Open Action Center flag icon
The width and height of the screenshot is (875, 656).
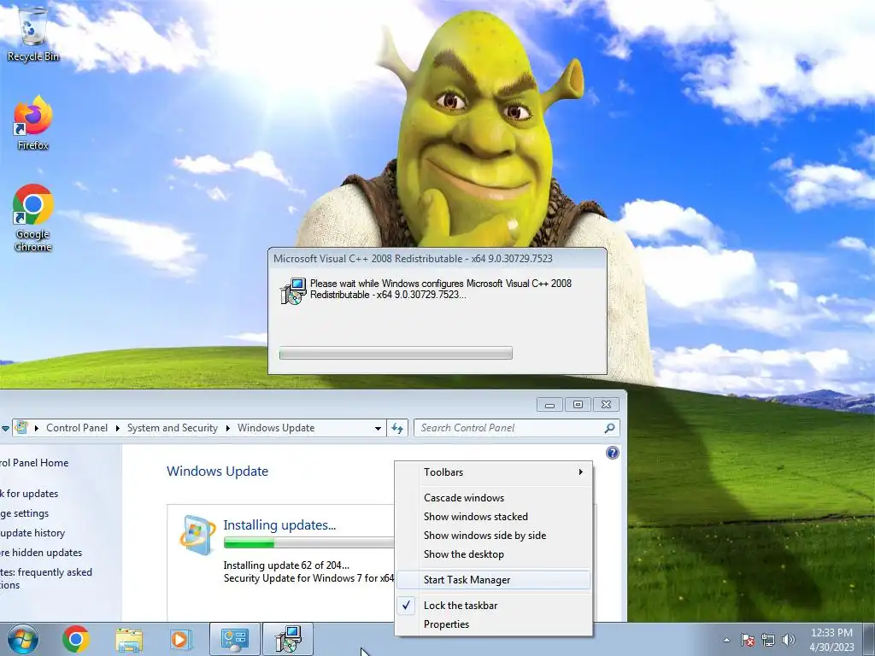tap(748, 640)
